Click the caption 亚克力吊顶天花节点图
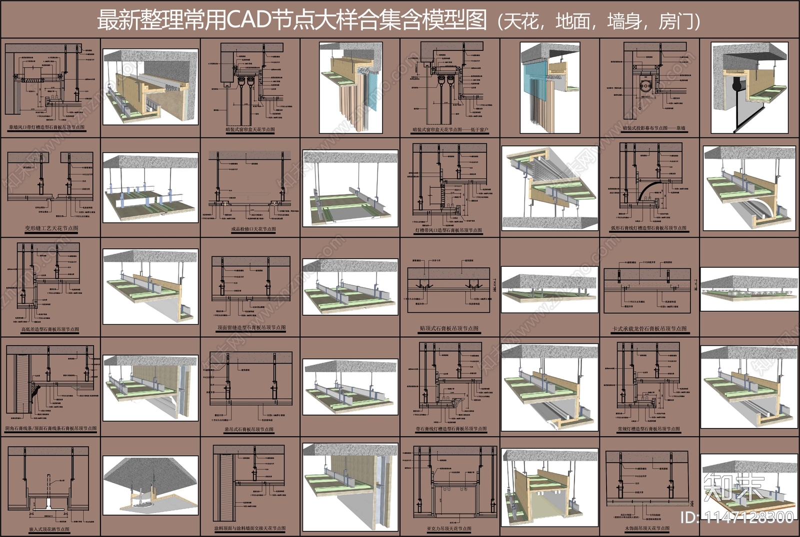Image resolution: width=800 pixels, height=537 pixels. (x=449, y=529)
